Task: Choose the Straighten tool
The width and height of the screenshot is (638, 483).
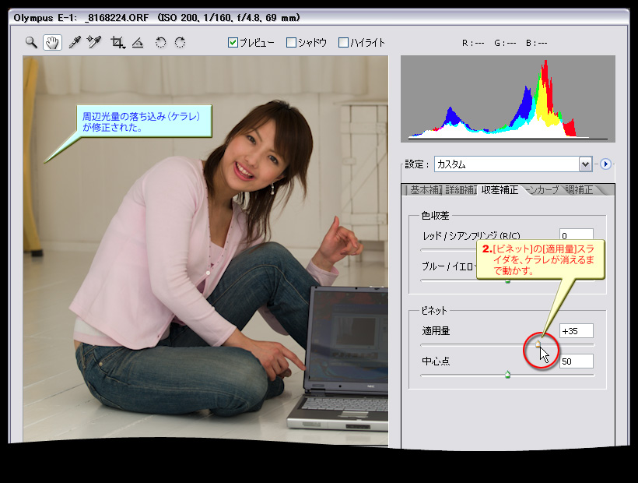Action: pyautogui.click(x=138, y=42)
